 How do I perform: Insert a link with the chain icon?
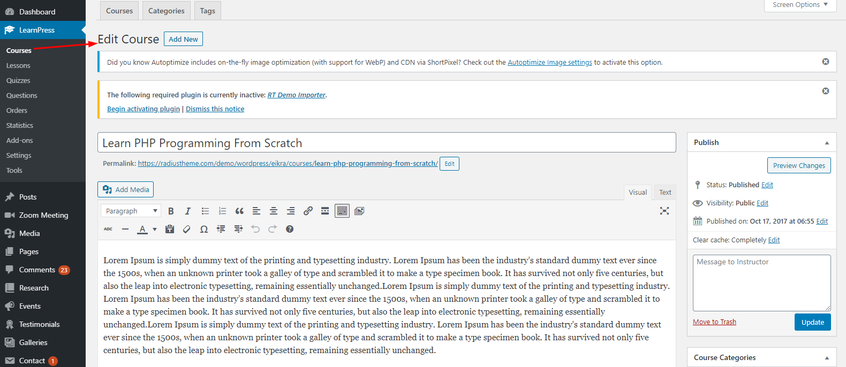point(308,211)
